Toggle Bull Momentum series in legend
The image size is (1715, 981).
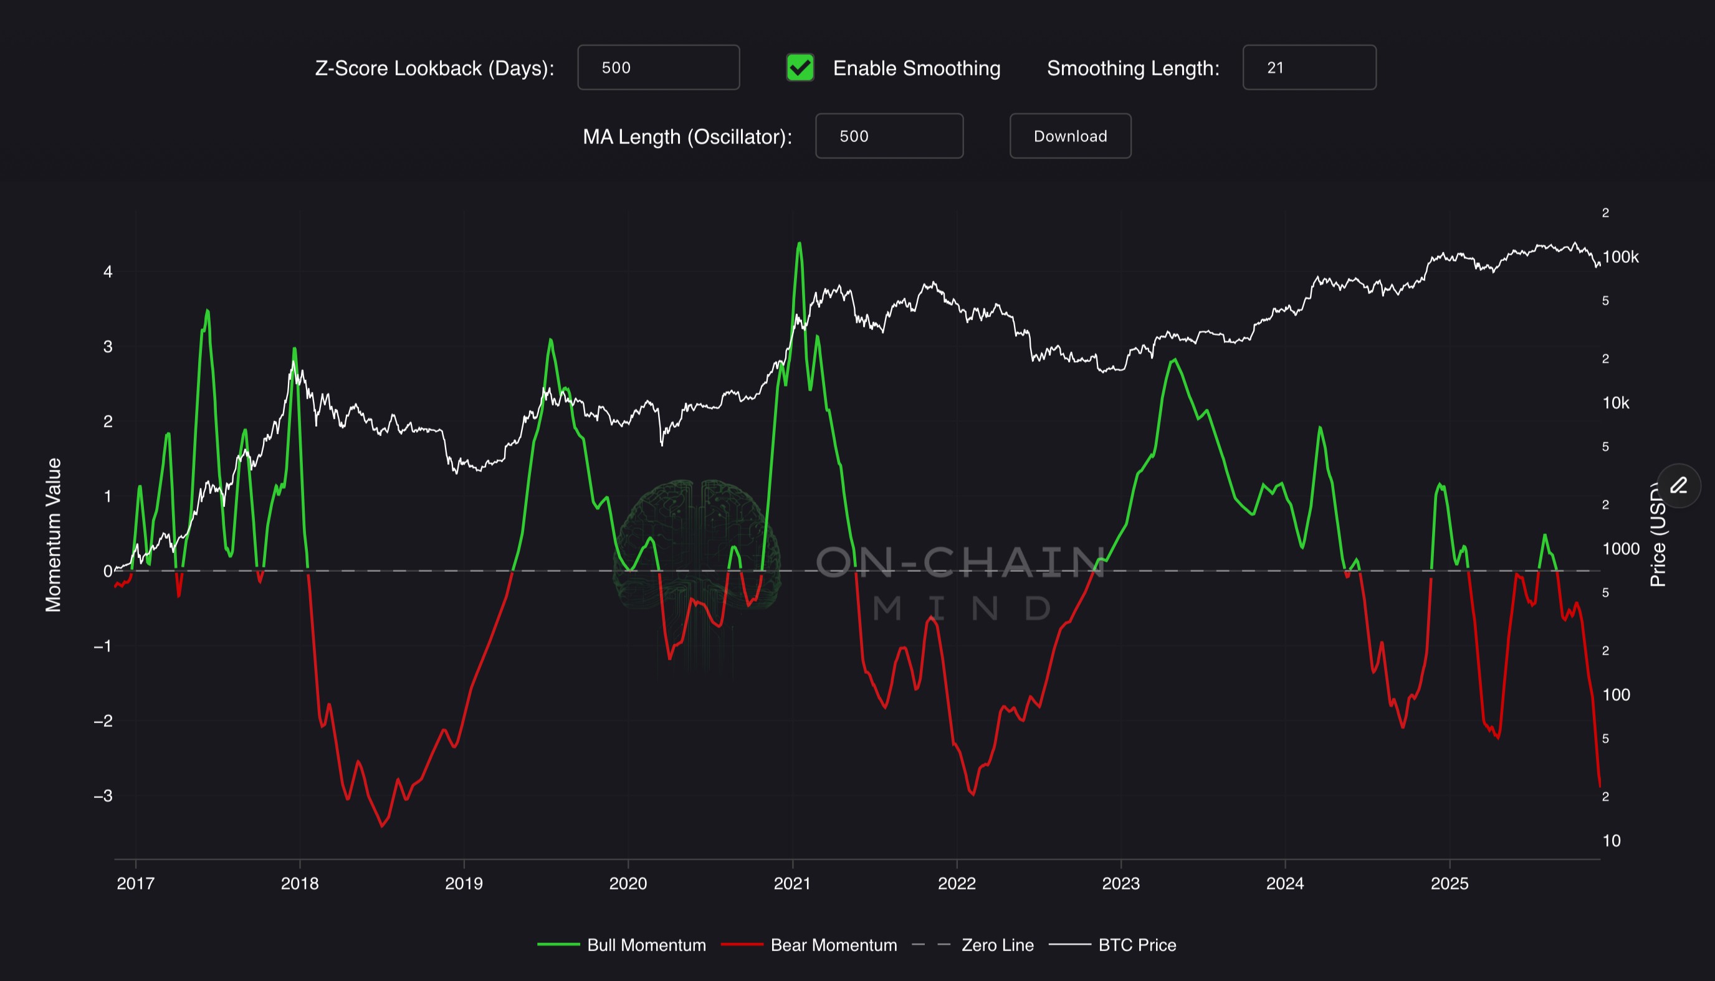click(646, 945)
